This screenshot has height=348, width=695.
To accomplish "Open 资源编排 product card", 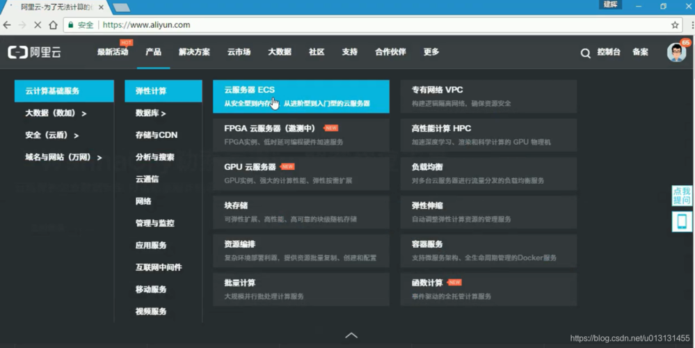I will click(x=301, y=251).
